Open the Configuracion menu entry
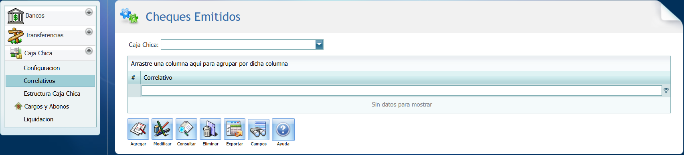This screenshot has height=155, width=684. (42, 68)
